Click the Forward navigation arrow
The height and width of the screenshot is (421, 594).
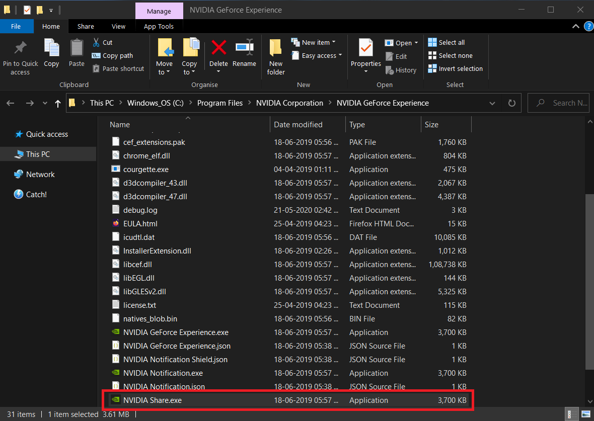30,103
